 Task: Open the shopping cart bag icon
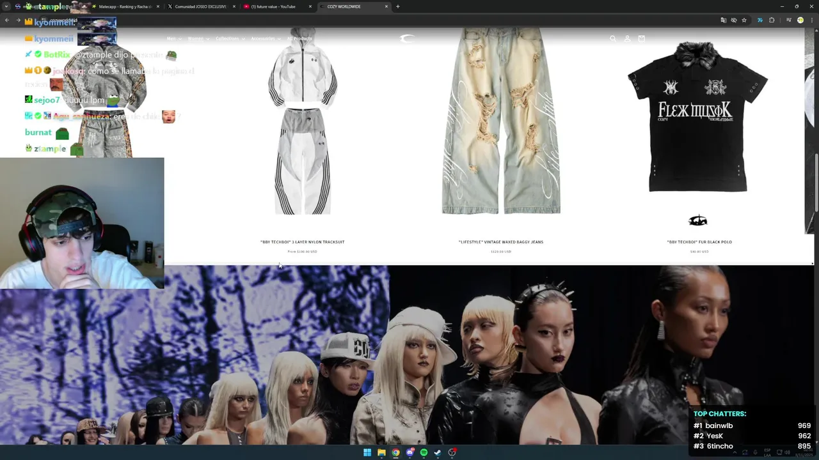point(641,38)
